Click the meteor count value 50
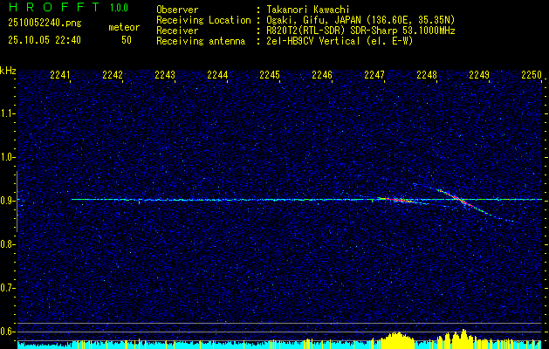This screenshot has width=549, height=349. 127,40
